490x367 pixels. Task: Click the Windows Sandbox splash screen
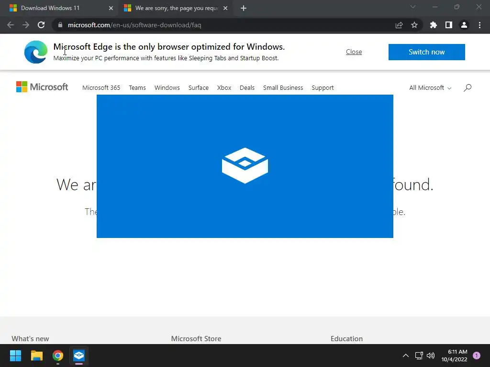tap(245, 166)
